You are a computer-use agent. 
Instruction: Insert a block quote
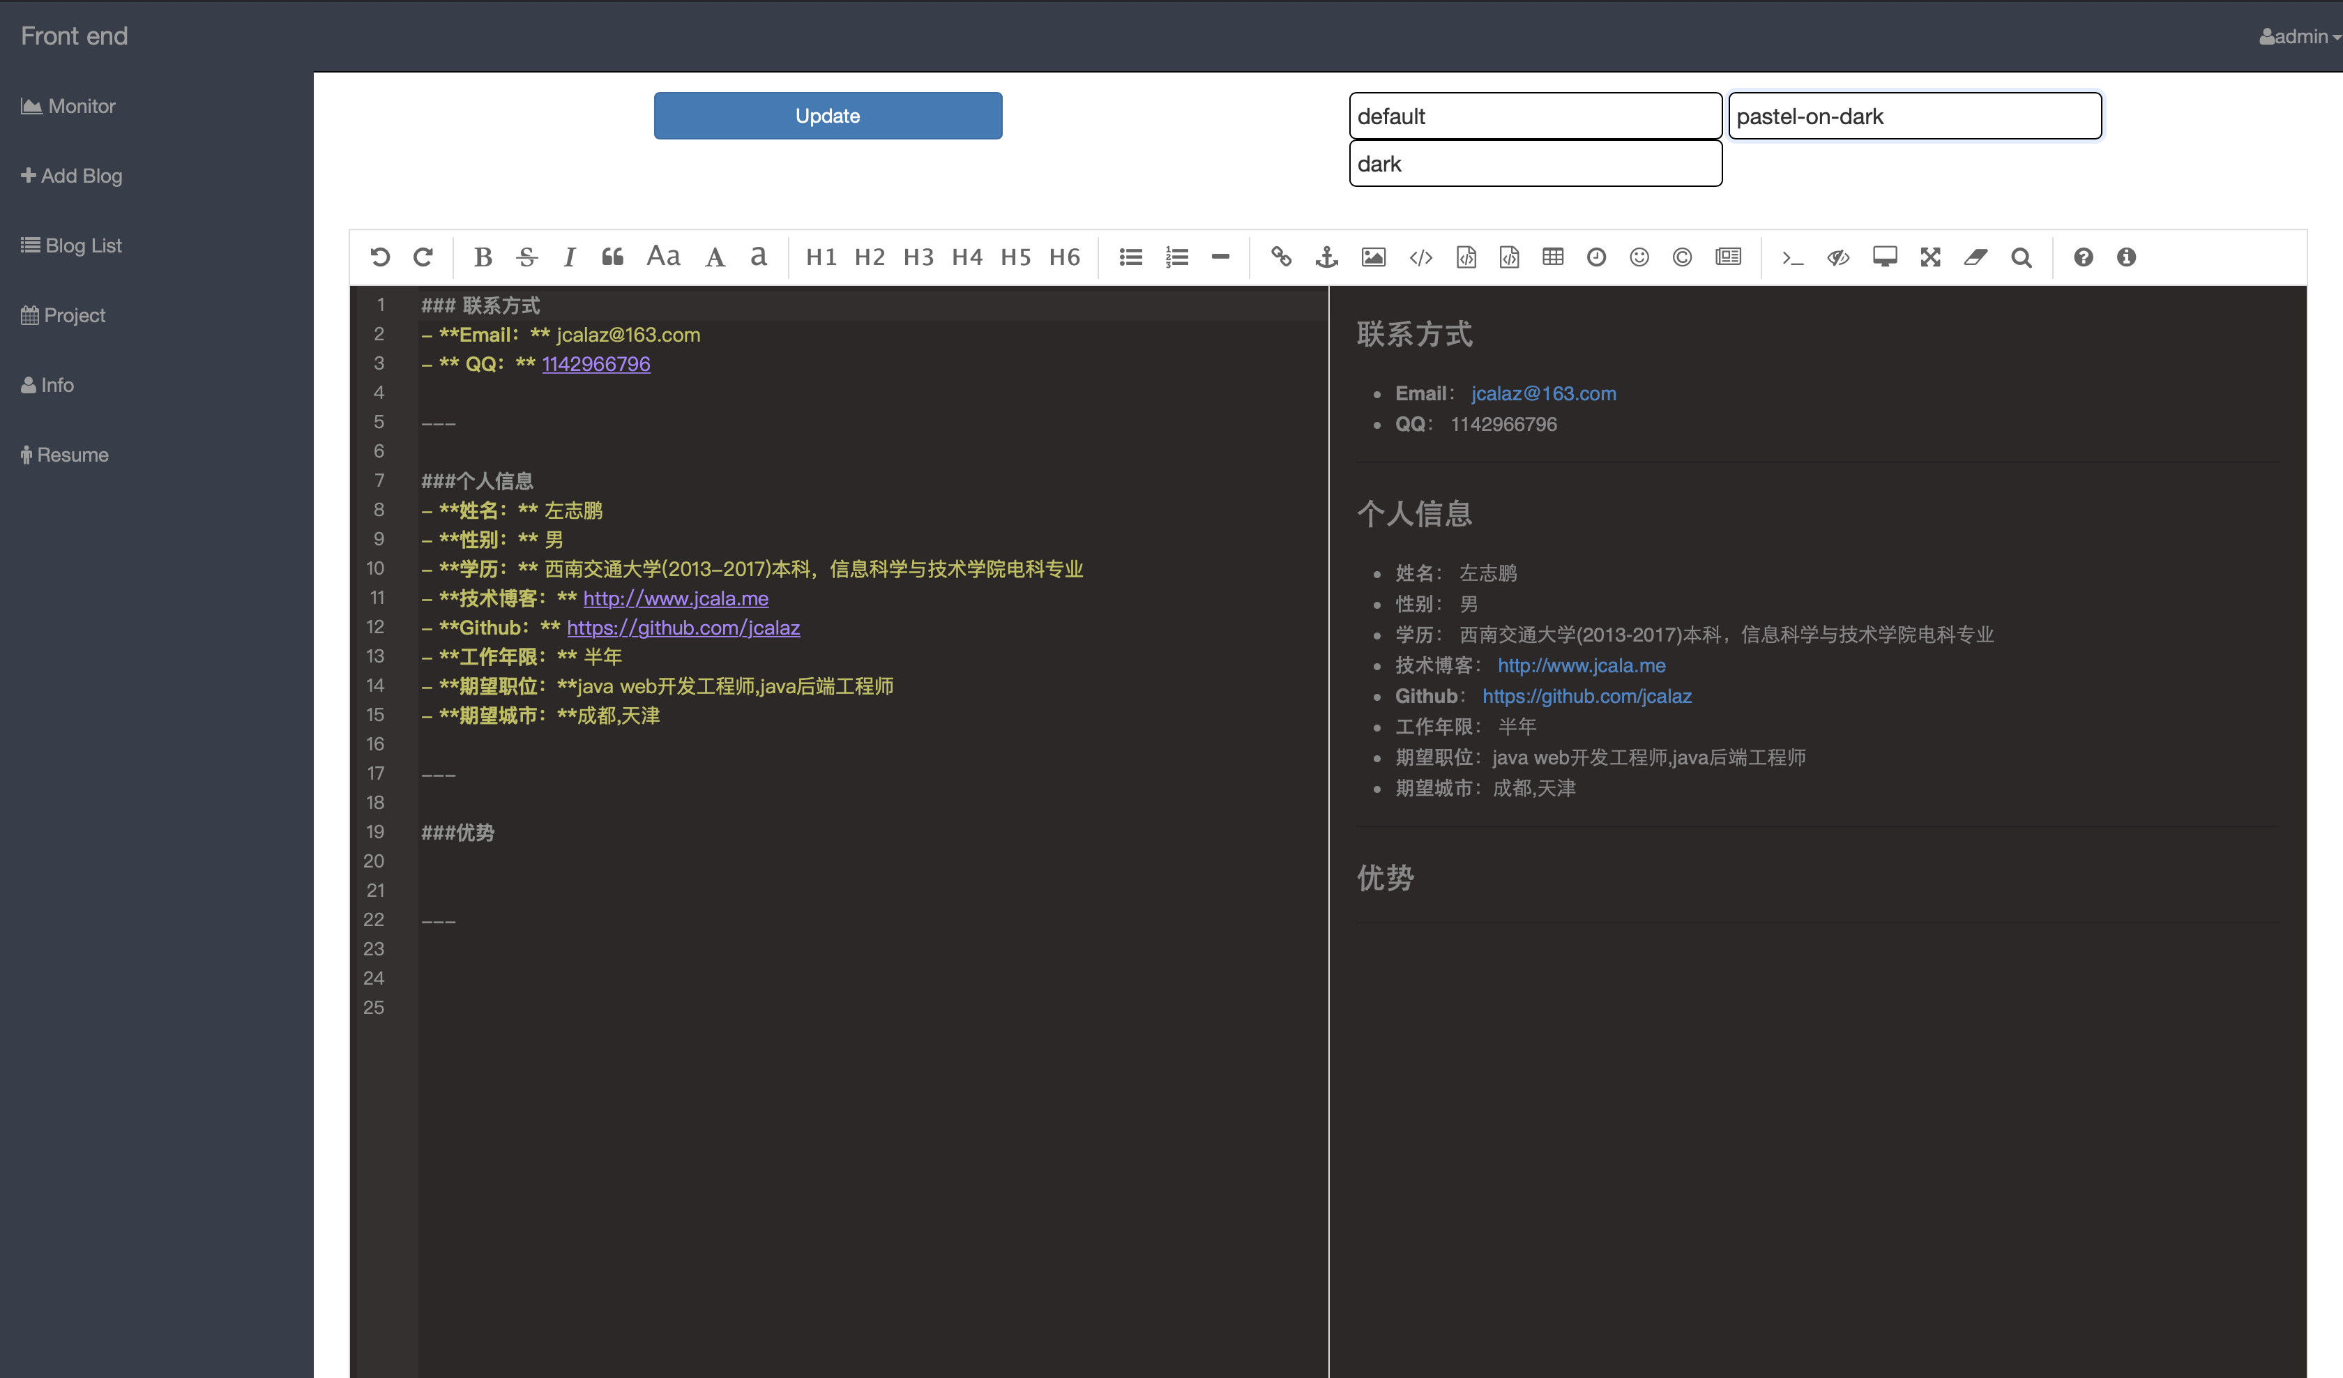click(613, 257)
